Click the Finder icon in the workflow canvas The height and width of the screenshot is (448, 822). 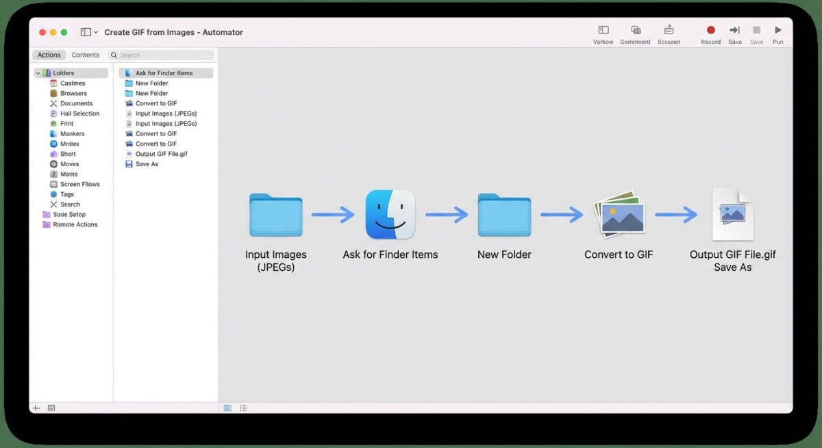[390, 214]
